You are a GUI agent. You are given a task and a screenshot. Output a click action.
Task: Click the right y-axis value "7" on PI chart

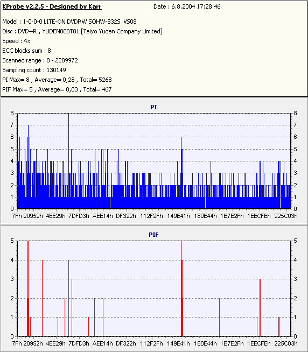pos(296,125)
